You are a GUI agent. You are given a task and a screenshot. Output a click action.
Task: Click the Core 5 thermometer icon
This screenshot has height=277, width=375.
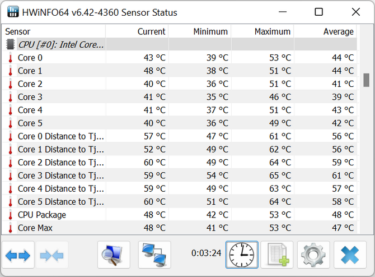pyautogui.click(x=10, y=123)
